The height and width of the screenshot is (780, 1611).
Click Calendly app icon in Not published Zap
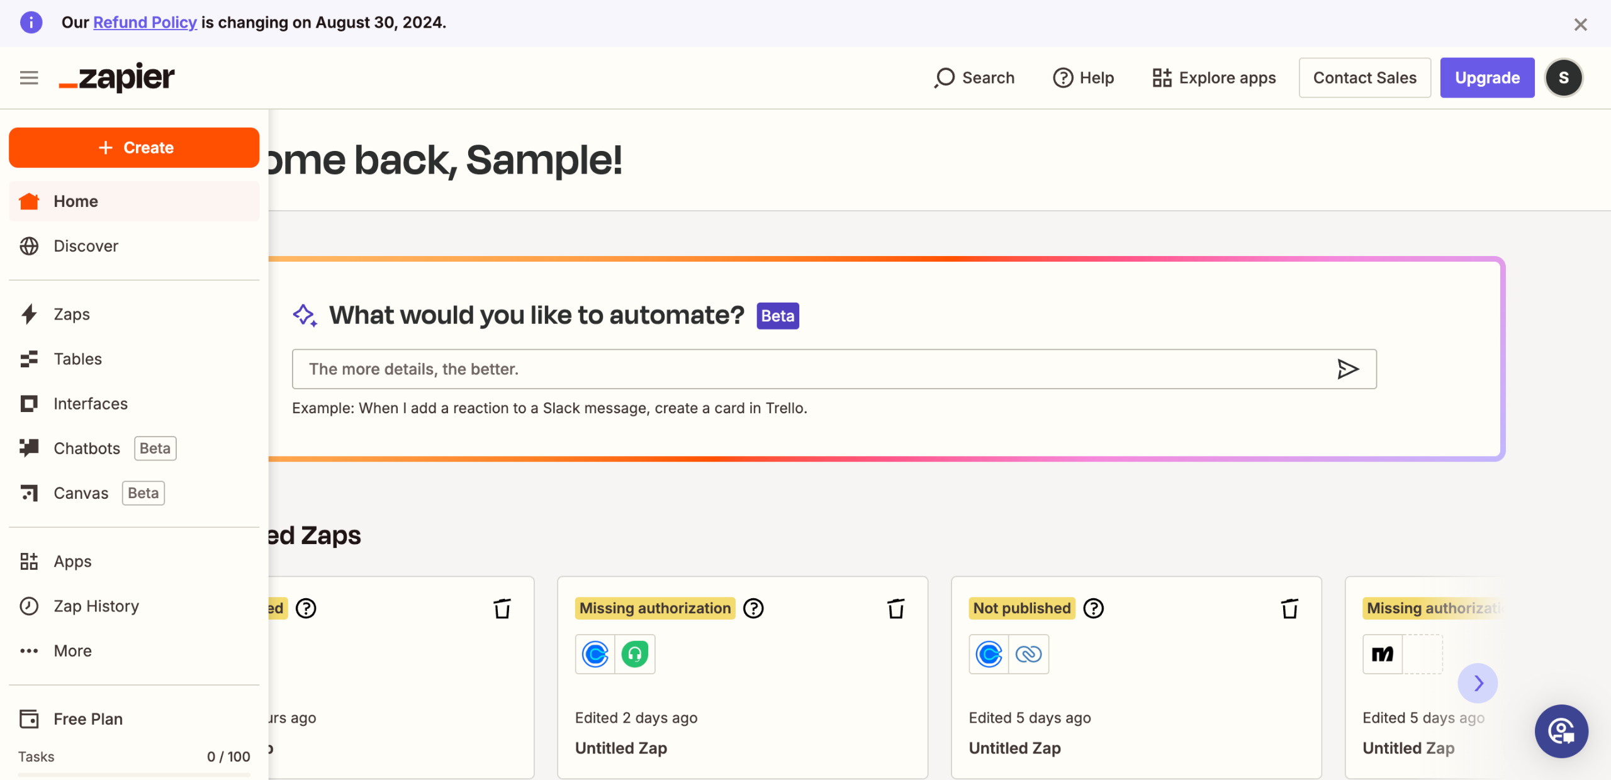coord(989,654)
